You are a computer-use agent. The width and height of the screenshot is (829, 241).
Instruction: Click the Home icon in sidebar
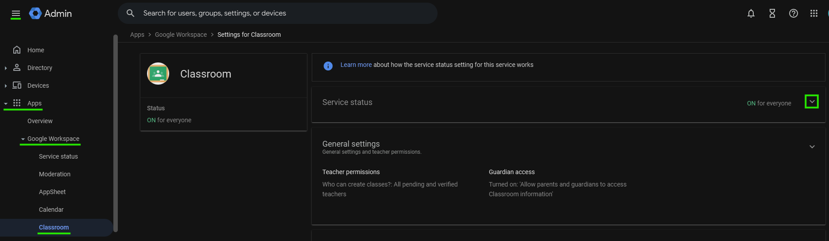coord(17,50)
